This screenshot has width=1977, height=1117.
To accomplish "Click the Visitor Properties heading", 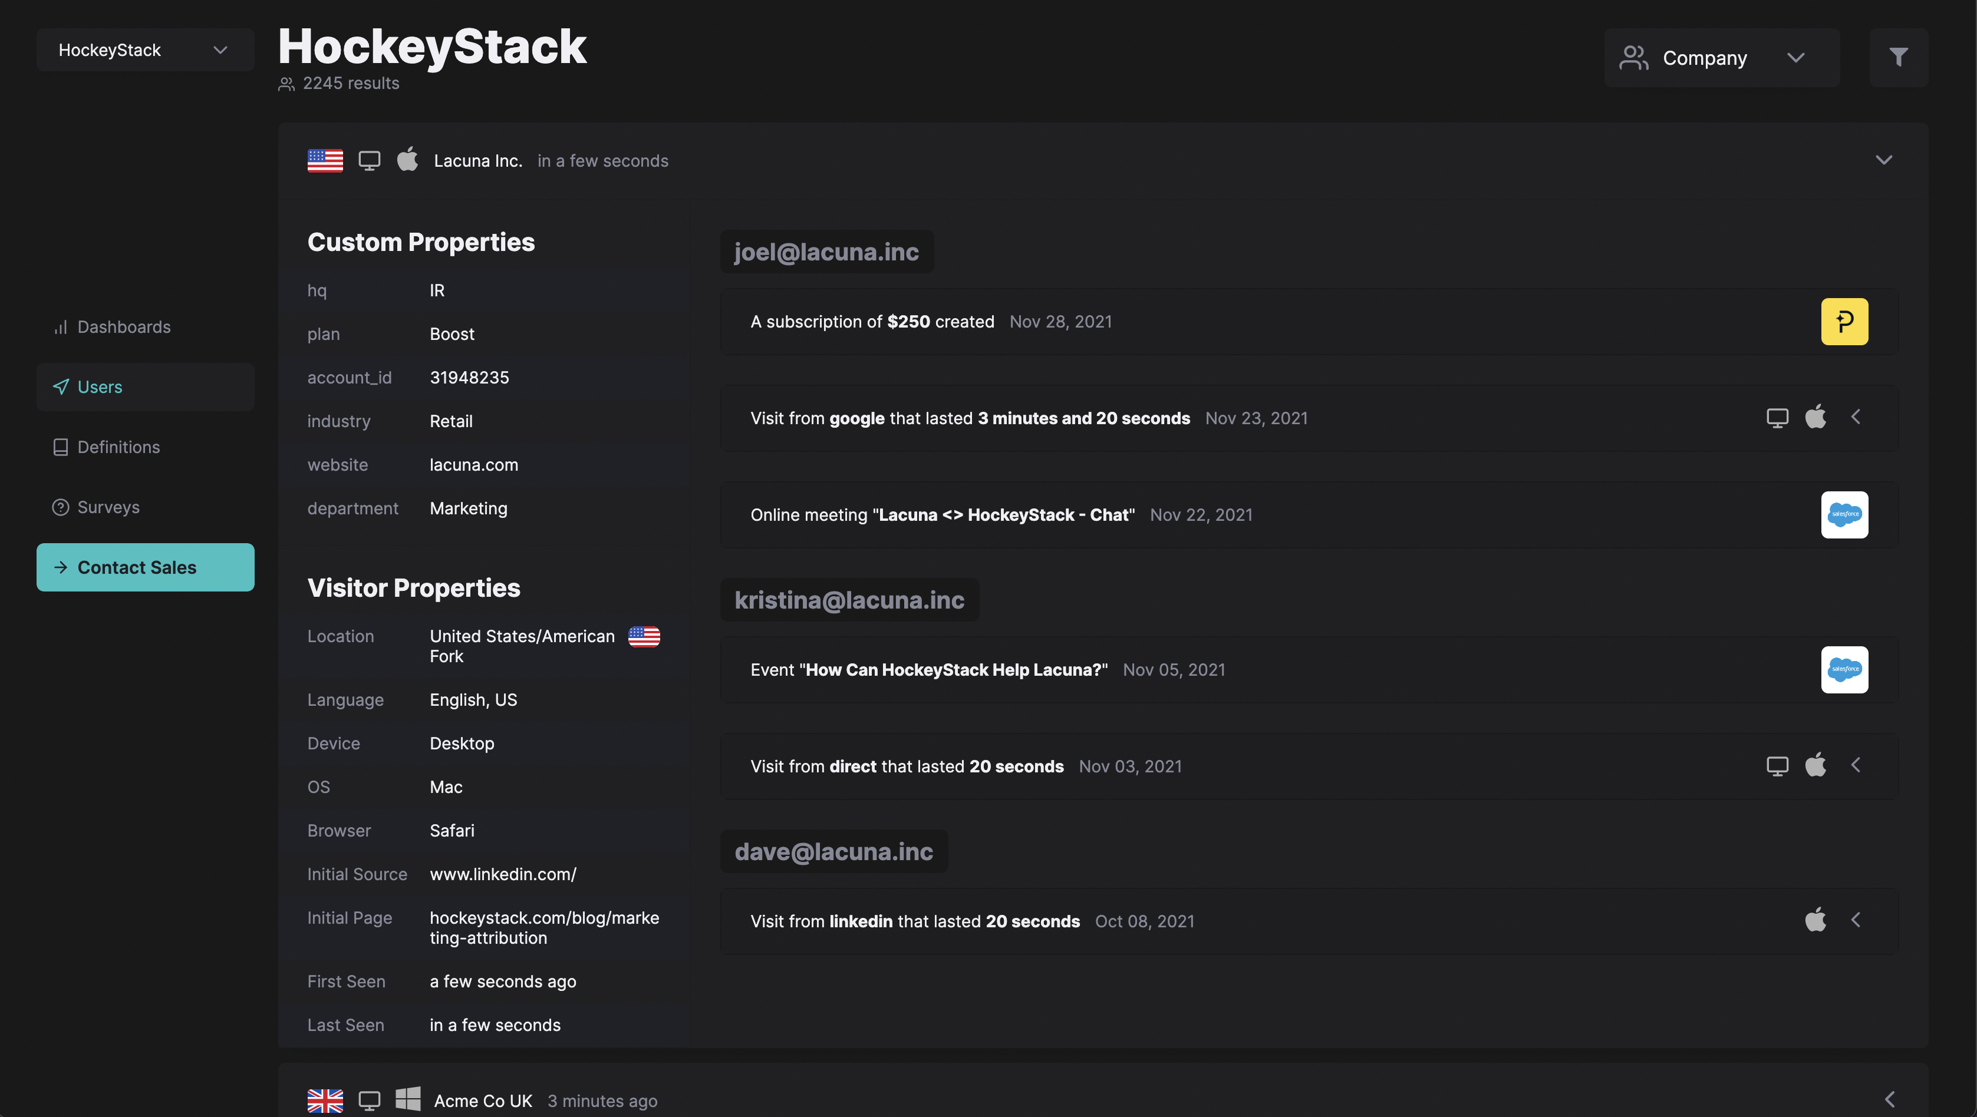I will 414,589.
